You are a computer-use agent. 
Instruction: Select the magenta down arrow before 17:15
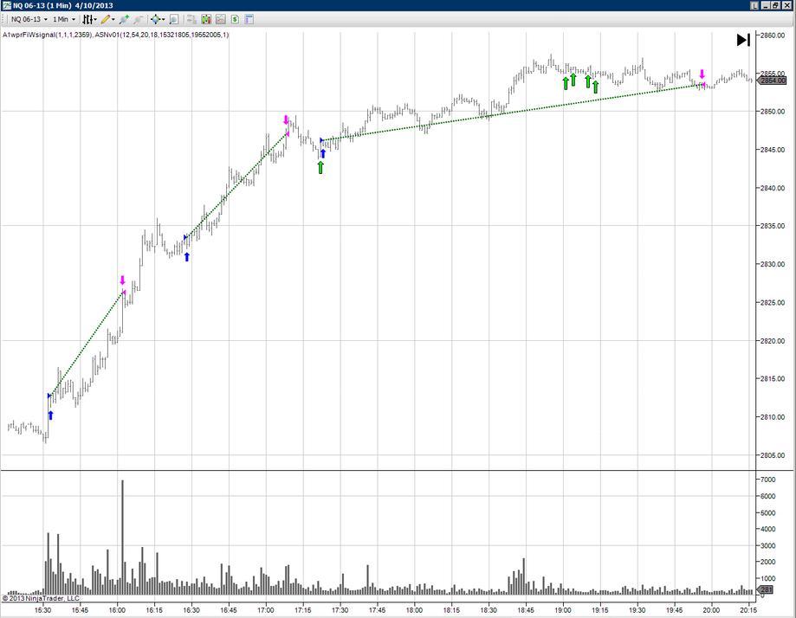click(x=286, y=119)
